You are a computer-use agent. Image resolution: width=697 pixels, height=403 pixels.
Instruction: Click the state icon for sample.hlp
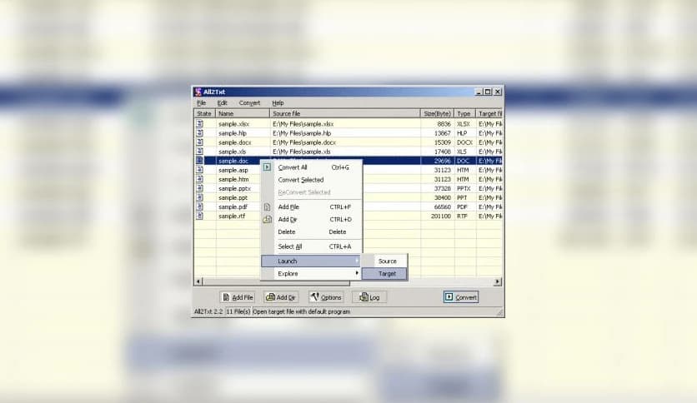pos(199,133)
